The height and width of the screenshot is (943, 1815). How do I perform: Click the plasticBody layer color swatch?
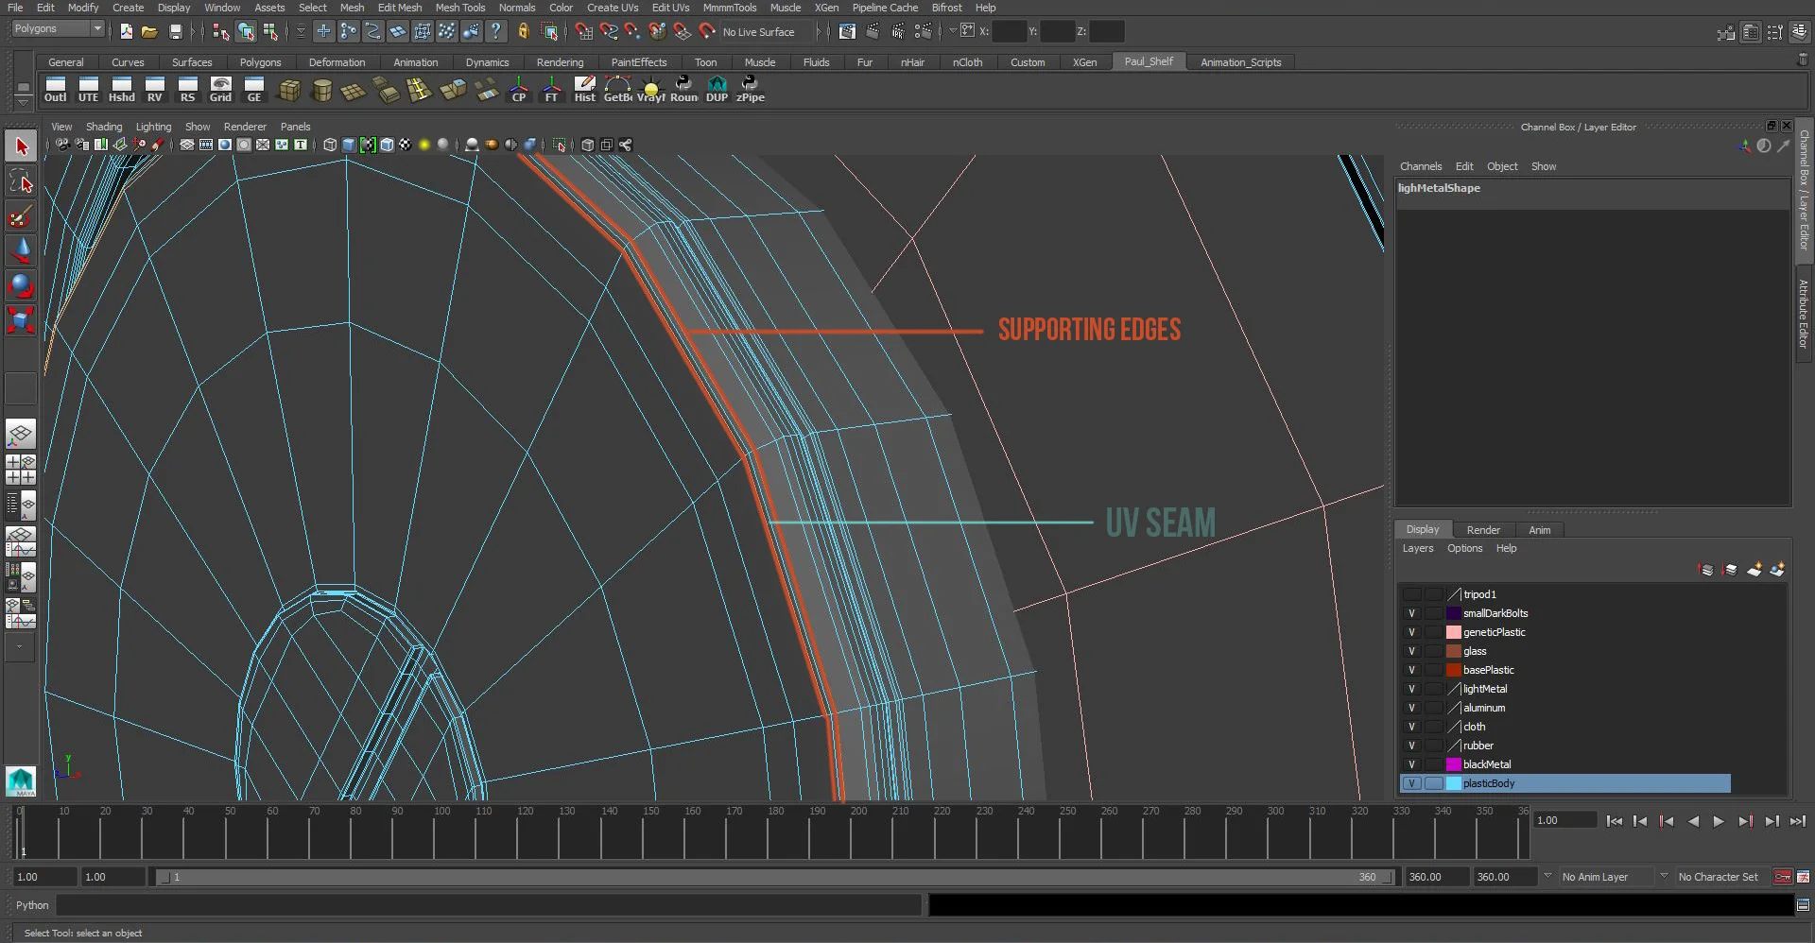(1454, 783)
